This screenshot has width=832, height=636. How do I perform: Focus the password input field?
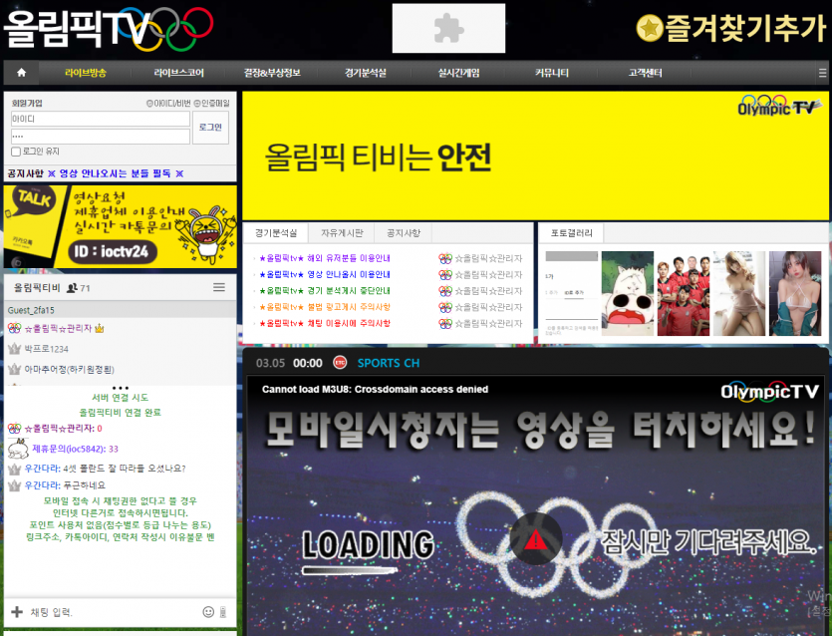pyautogui.click(x=101, y=137)
